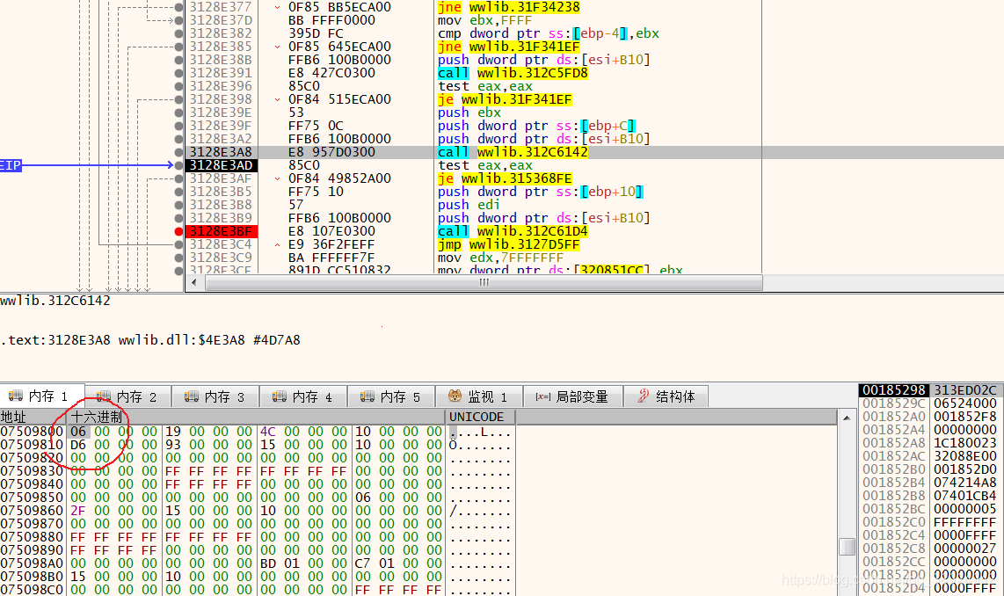
Task: Set breakpoint dot at address 3128E39E
Action: click(x=178, y=113)
